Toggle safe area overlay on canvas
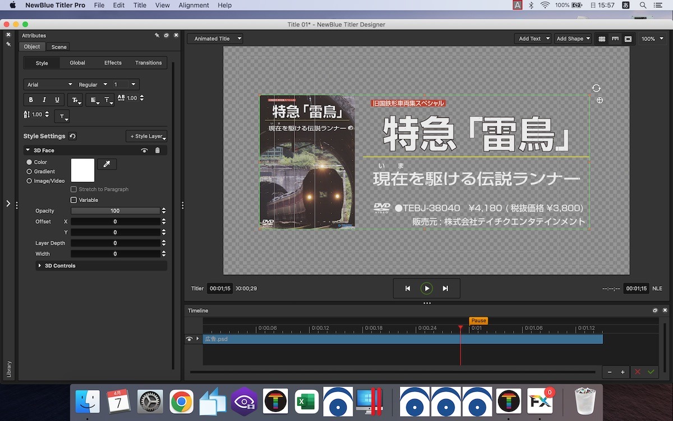The height and width of the screenshot is (421, 673). pyautogui.click(x=628, y=39)
